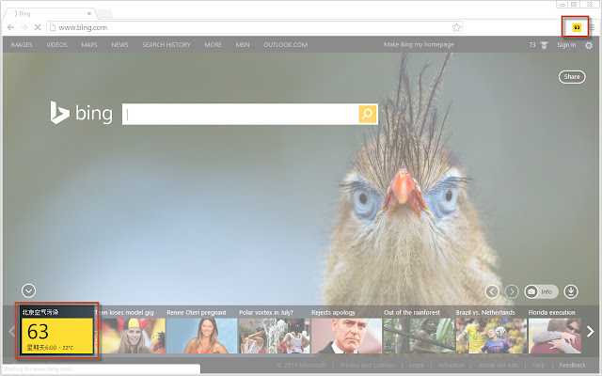Open SEARCH HISTORY
The width and height of the screenshot is (602, 376).
[166, 45]
